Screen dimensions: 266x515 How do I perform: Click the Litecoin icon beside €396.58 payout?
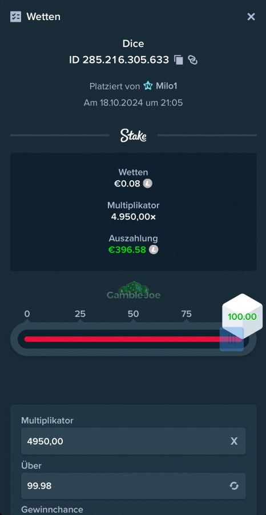[x=154, y=249]
